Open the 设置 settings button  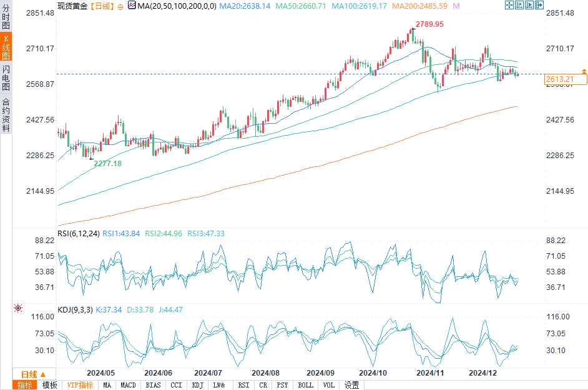coord(352,385)
